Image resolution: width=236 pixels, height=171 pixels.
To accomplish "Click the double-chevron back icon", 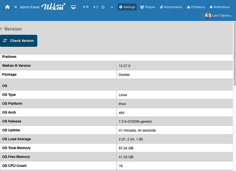I will (x=15, y=7).
